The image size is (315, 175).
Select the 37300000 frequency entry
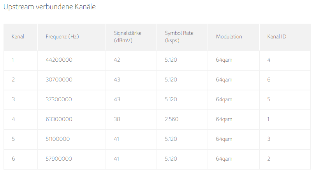[x=59, y=100]
